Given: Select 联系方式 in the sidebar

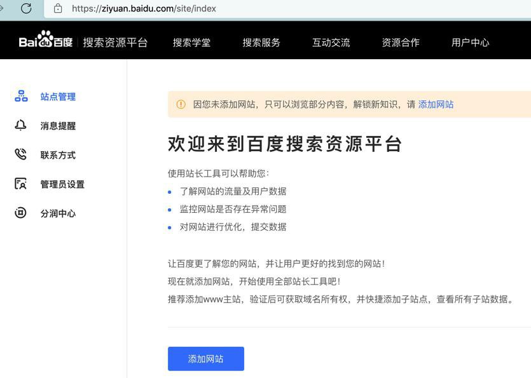Looking at the screenshot, I should click(58, 155).
